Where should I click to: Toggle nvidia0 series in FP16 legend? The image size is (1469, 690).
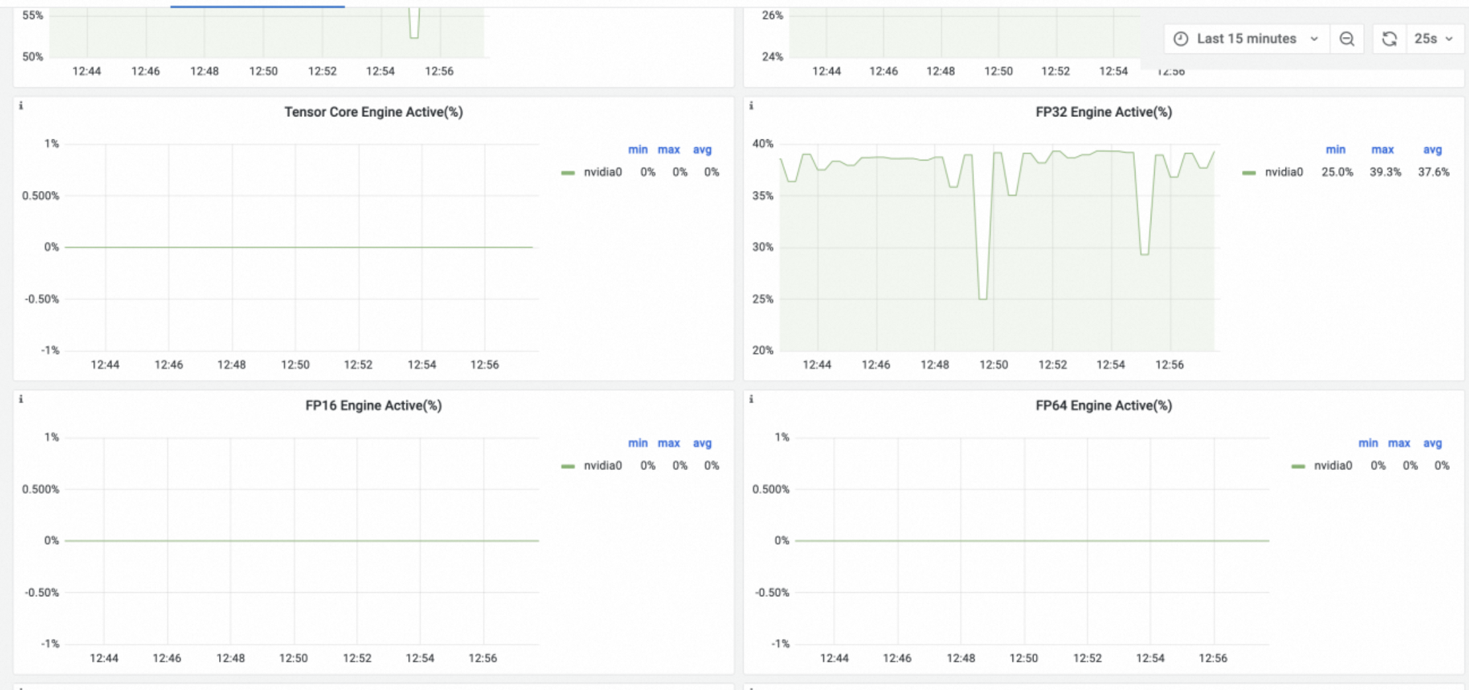point(602,466)
